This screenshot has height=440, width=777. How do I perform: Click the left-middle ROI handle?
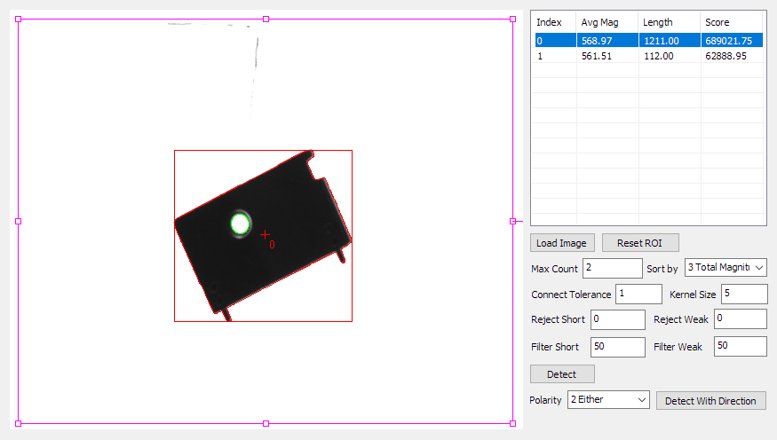19,221
